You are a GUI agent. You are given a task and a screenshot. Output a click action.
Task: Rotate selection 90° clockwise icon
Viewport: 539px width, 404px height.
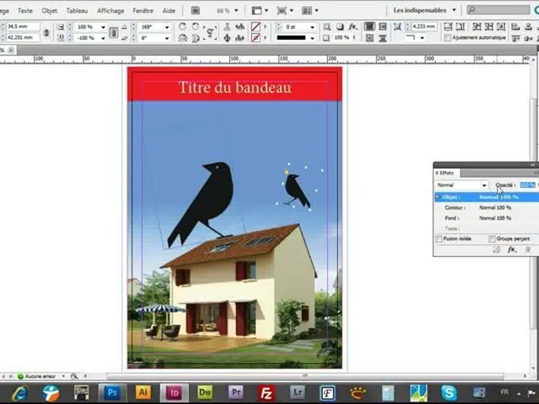[182, 26]
